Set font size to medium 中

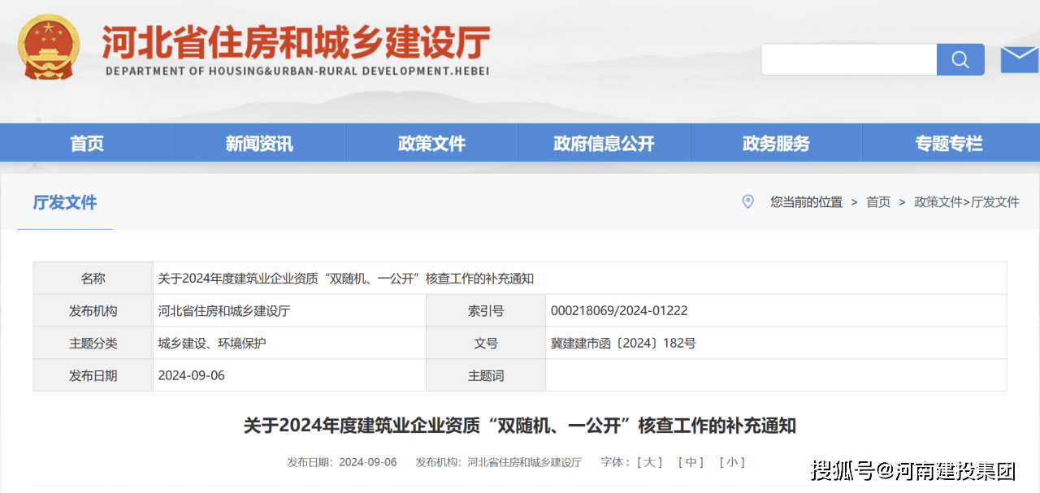[x=691, y=462]
